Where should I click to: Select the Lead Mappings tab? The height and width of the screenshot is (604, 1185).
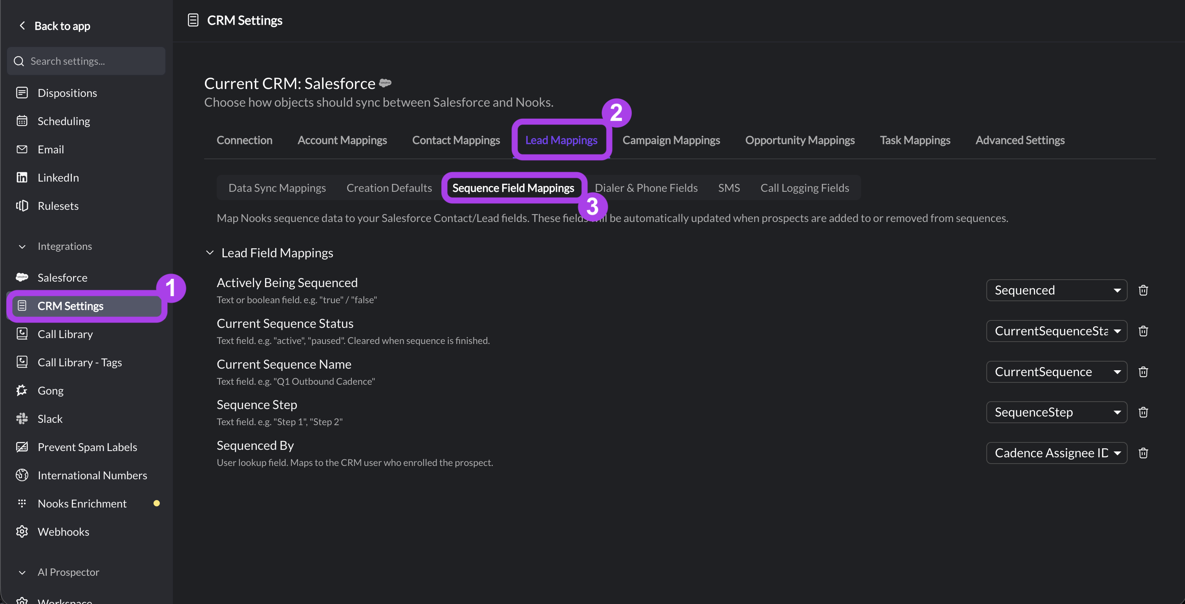pyautogui.click(x=561, y=140)
